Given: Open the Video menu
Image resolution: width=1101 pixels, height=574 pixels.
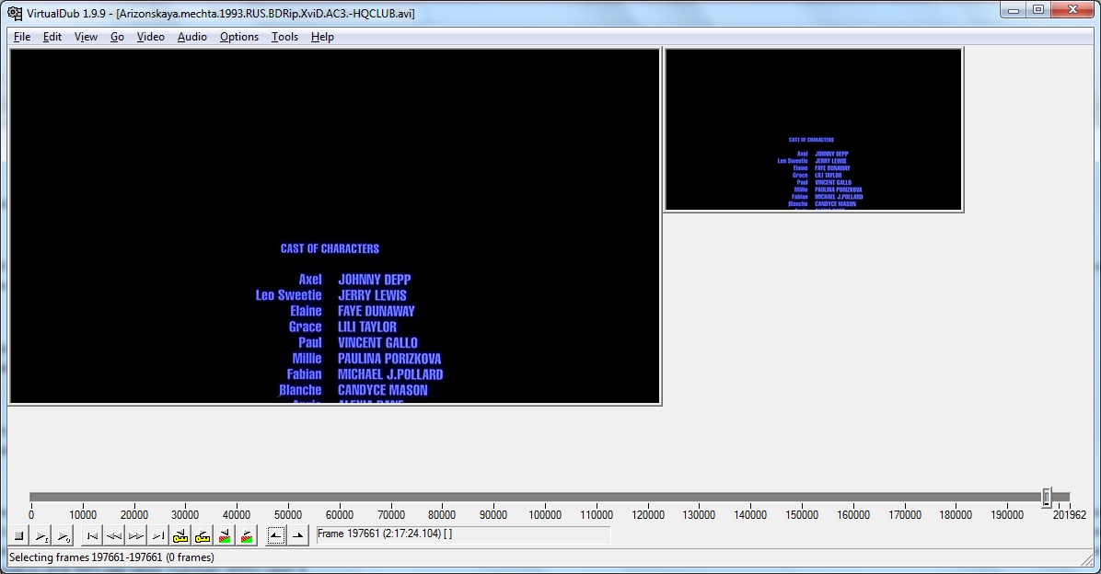Looking at the screenshot, I should [150, 37].
